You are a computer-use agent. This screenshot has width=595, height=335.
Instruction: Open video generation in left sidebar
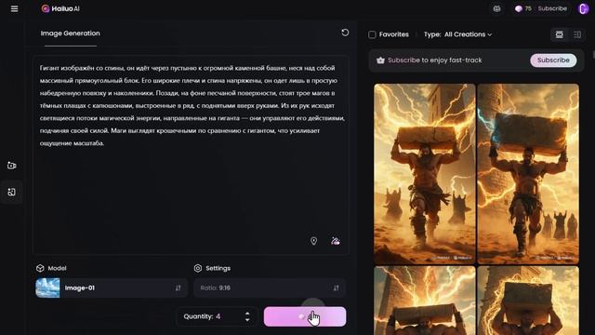click(x=12, y=166)
